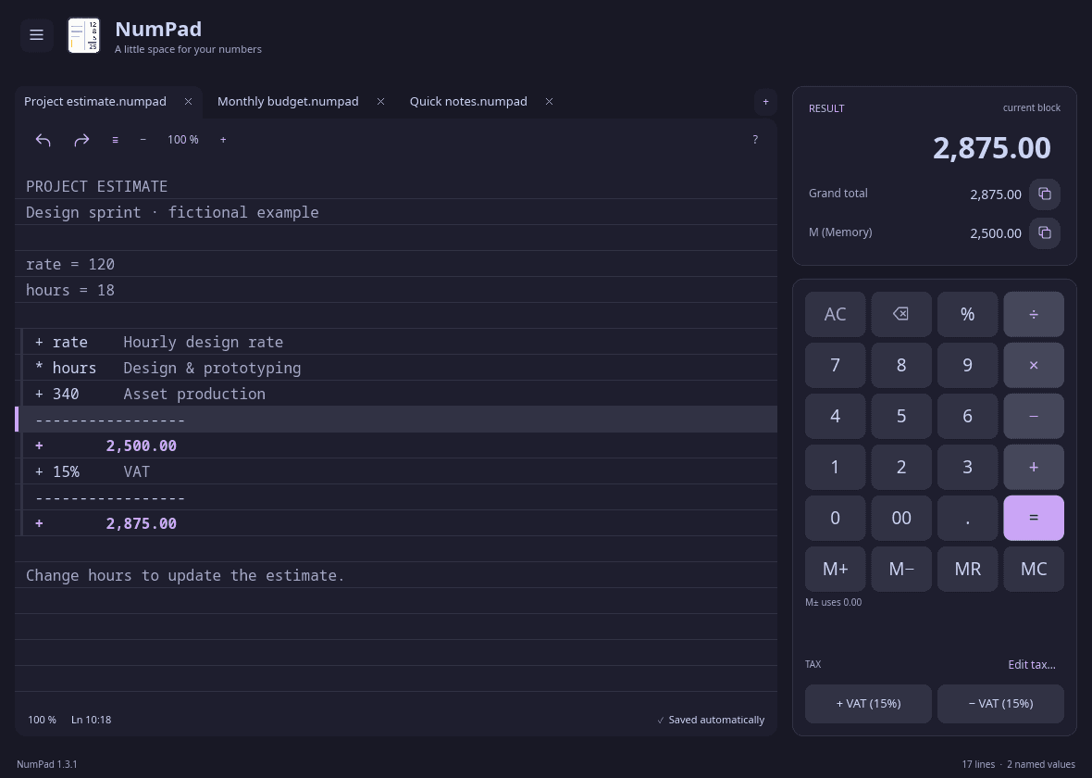
Task: Tap the percent key
Action: coord(967,314)
